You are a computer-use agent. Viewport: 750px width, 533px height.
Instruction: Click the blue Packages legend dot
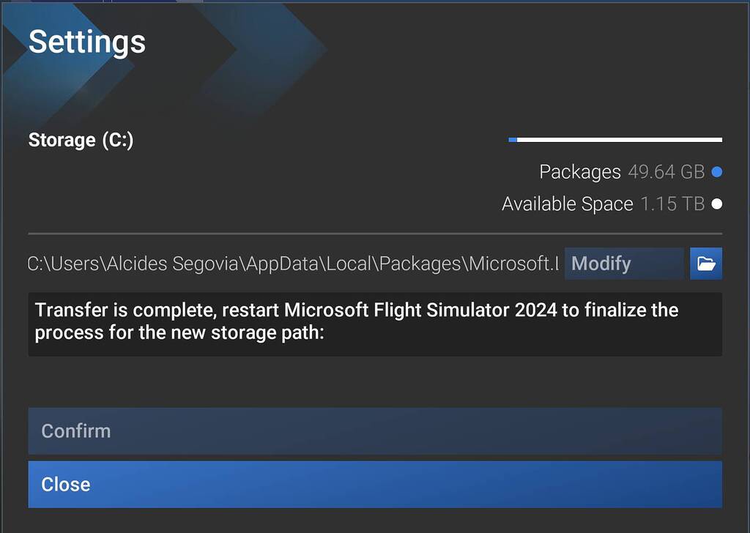(x=716, y=171)
